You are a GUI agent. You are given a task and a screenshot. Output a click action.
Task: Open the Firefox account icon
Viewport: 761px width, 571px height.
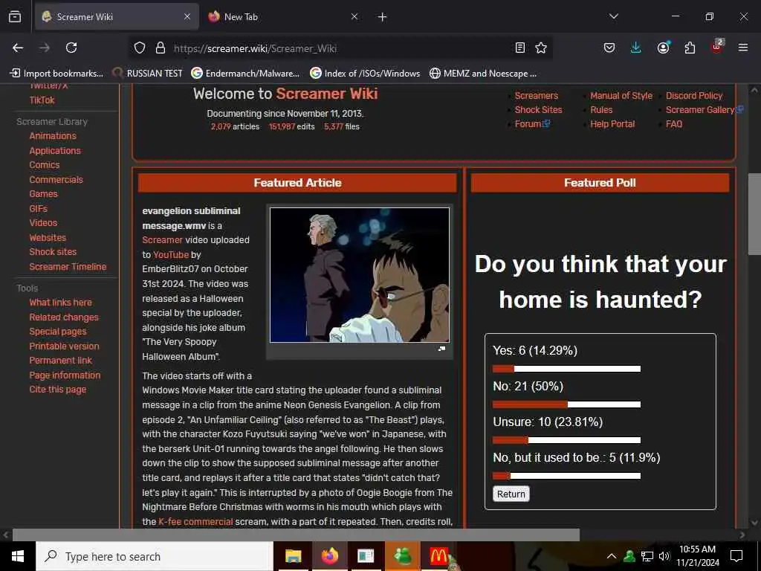663,48
